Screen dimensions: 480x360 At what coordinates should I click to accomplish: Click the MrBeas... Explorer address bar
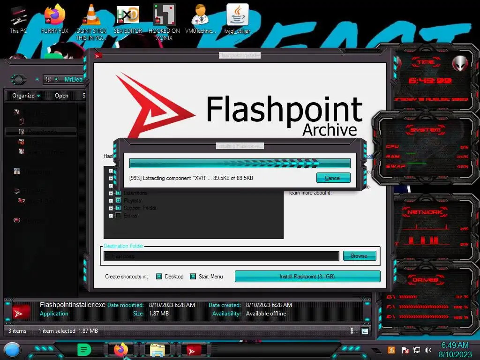(x=64, y=79)
